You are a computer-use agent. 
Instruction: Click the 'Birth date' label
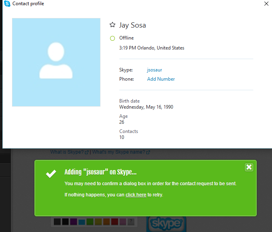pyautogui.click(x=129, y=101)
